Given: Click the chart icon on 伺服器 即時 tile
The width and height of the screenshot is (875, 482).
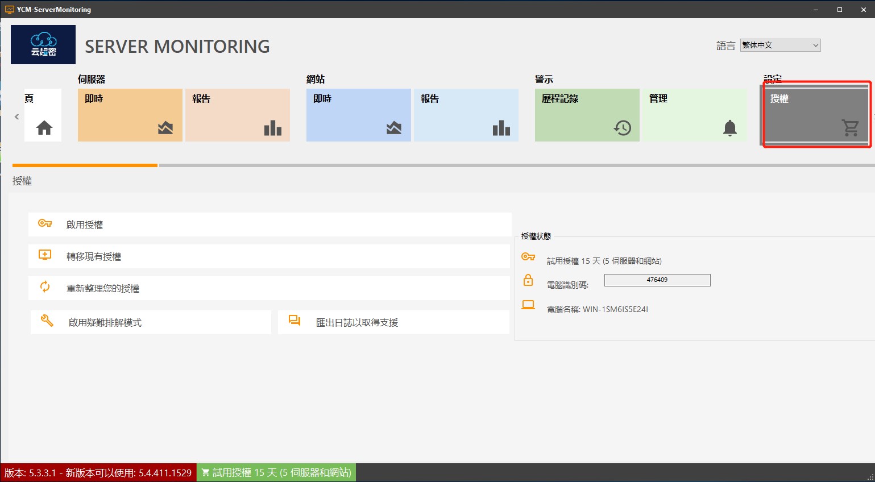Looking at the screenshot, I should pos(165,128).
